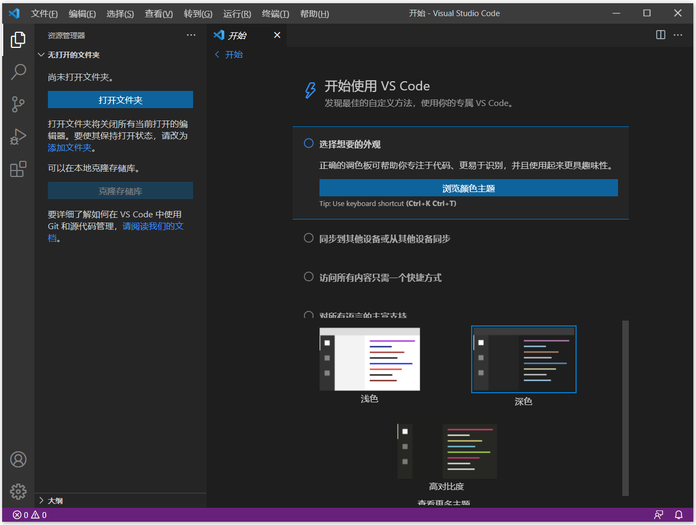
Task: Select the 选择想要的外观 step radio
Action: 309,143
